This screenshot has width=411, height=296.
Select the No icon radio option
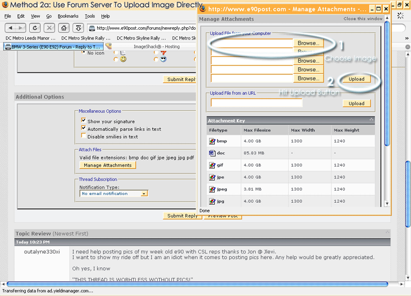84,53
